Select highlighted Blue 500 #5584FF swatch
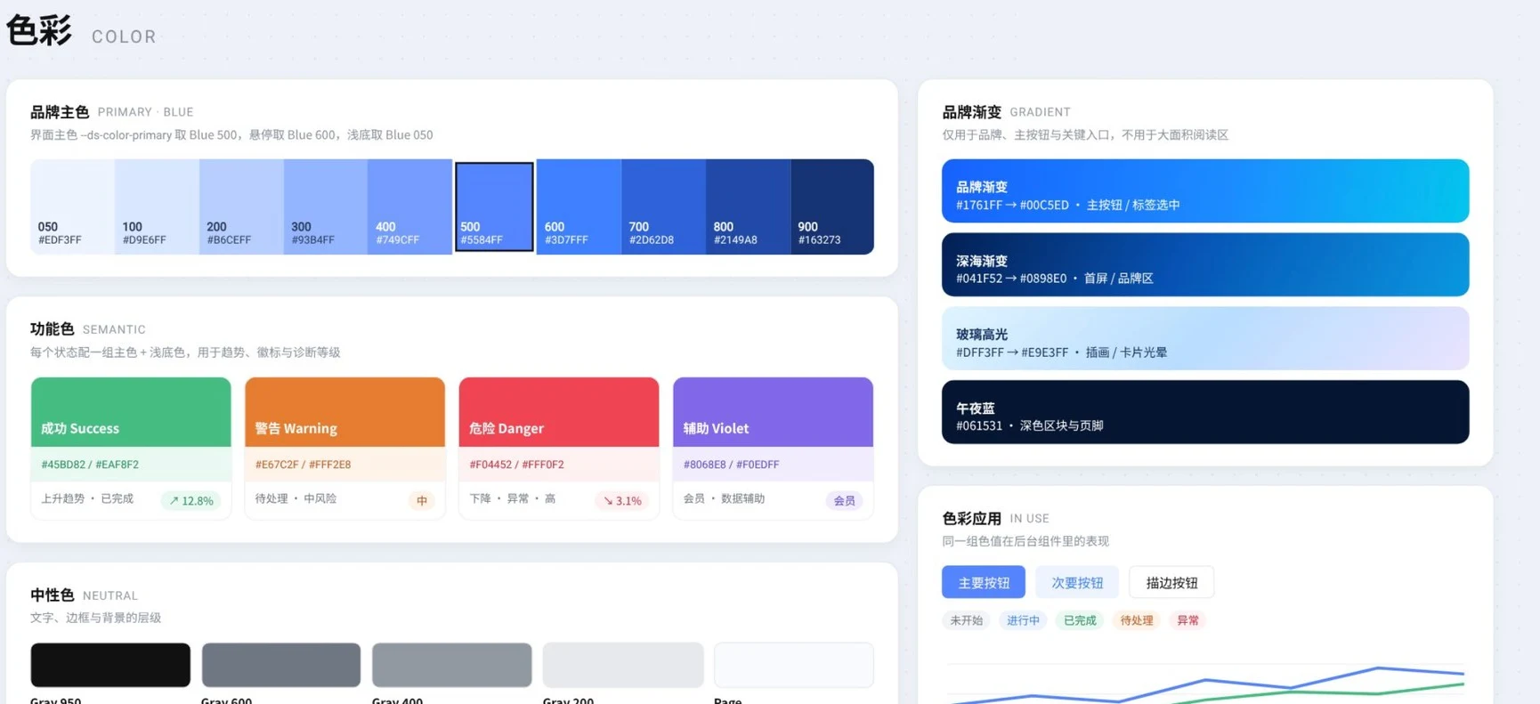Image resolution: width=1540 pixels, height=704 pixels. tap(494, 206)
